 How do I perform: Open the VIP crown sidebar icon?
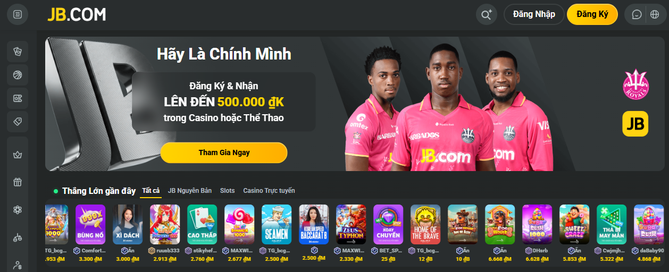click(x=18, y=155)
